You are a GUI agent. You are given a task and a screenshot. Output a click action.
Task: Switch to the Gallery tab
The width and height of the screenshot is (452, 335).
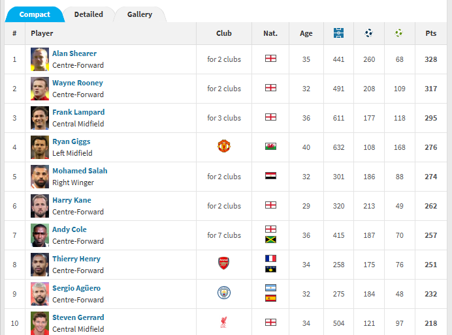140,14
